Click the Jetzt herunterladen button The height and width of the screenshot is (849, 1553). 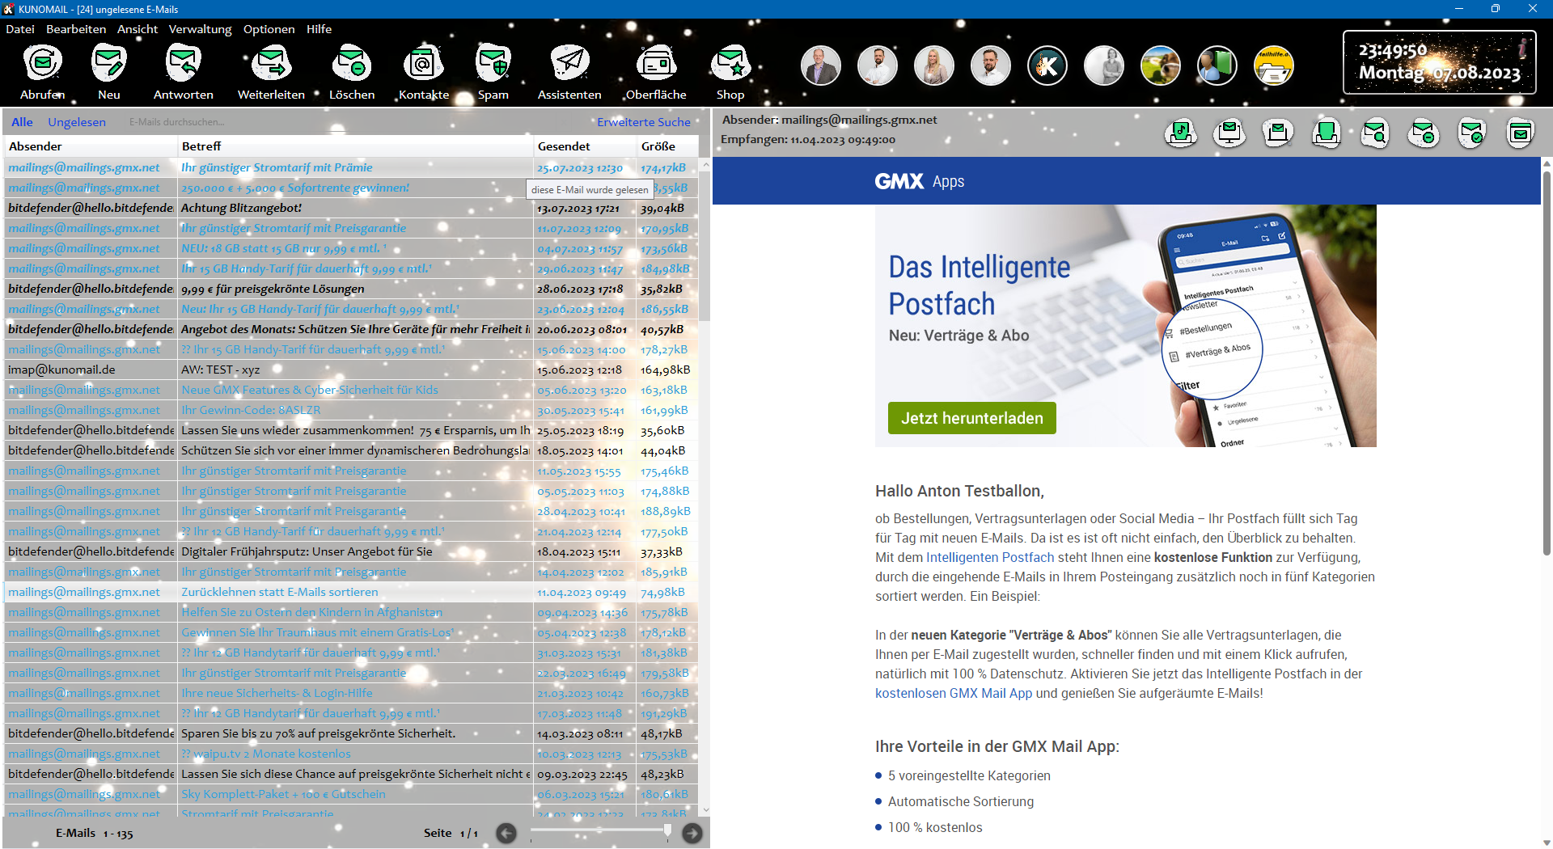(972, 418)
